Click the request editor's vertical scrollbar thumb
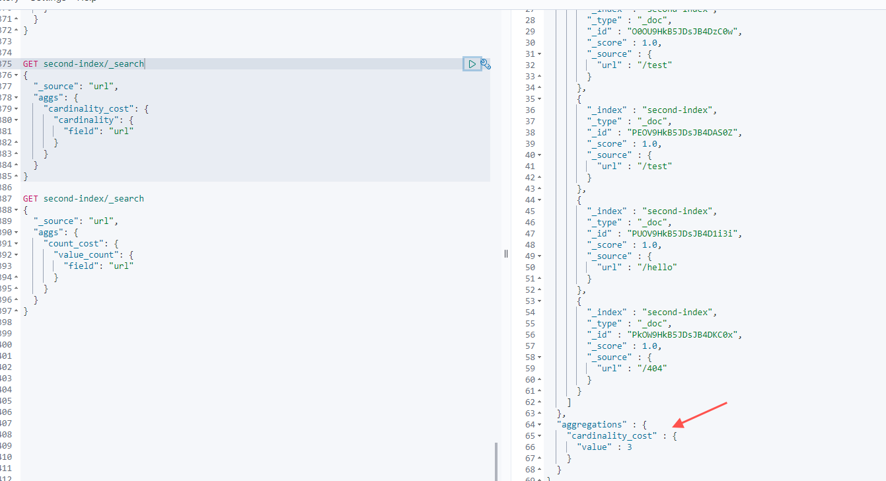This screenshot has width=886, height=481. (x=496, y=461)
